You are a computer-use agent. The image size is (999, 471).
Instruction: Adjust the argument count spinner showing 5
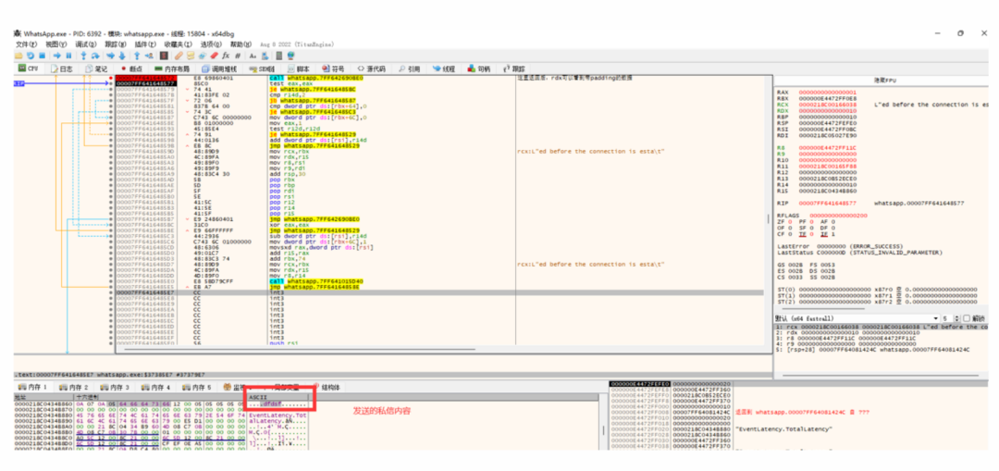(x=952, y=318)
